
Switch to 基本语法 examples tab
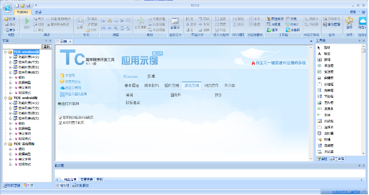tap(132, 86)
